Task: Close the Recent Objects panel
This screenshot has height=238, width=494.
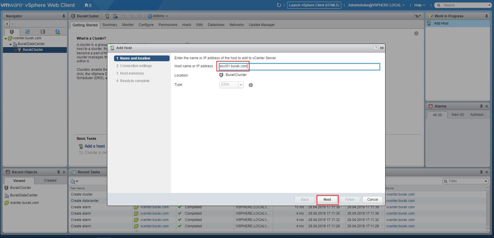Action: click(64, 172)
